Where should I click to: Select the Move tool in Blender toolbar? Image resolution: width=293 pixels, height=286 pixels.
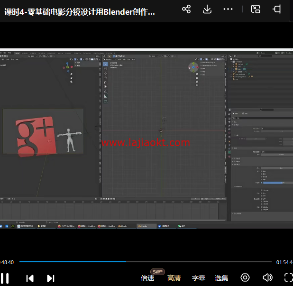[x=105, y=74]
